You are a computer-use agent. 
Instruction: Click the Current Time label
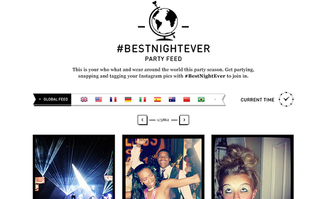tap(257, 100)
